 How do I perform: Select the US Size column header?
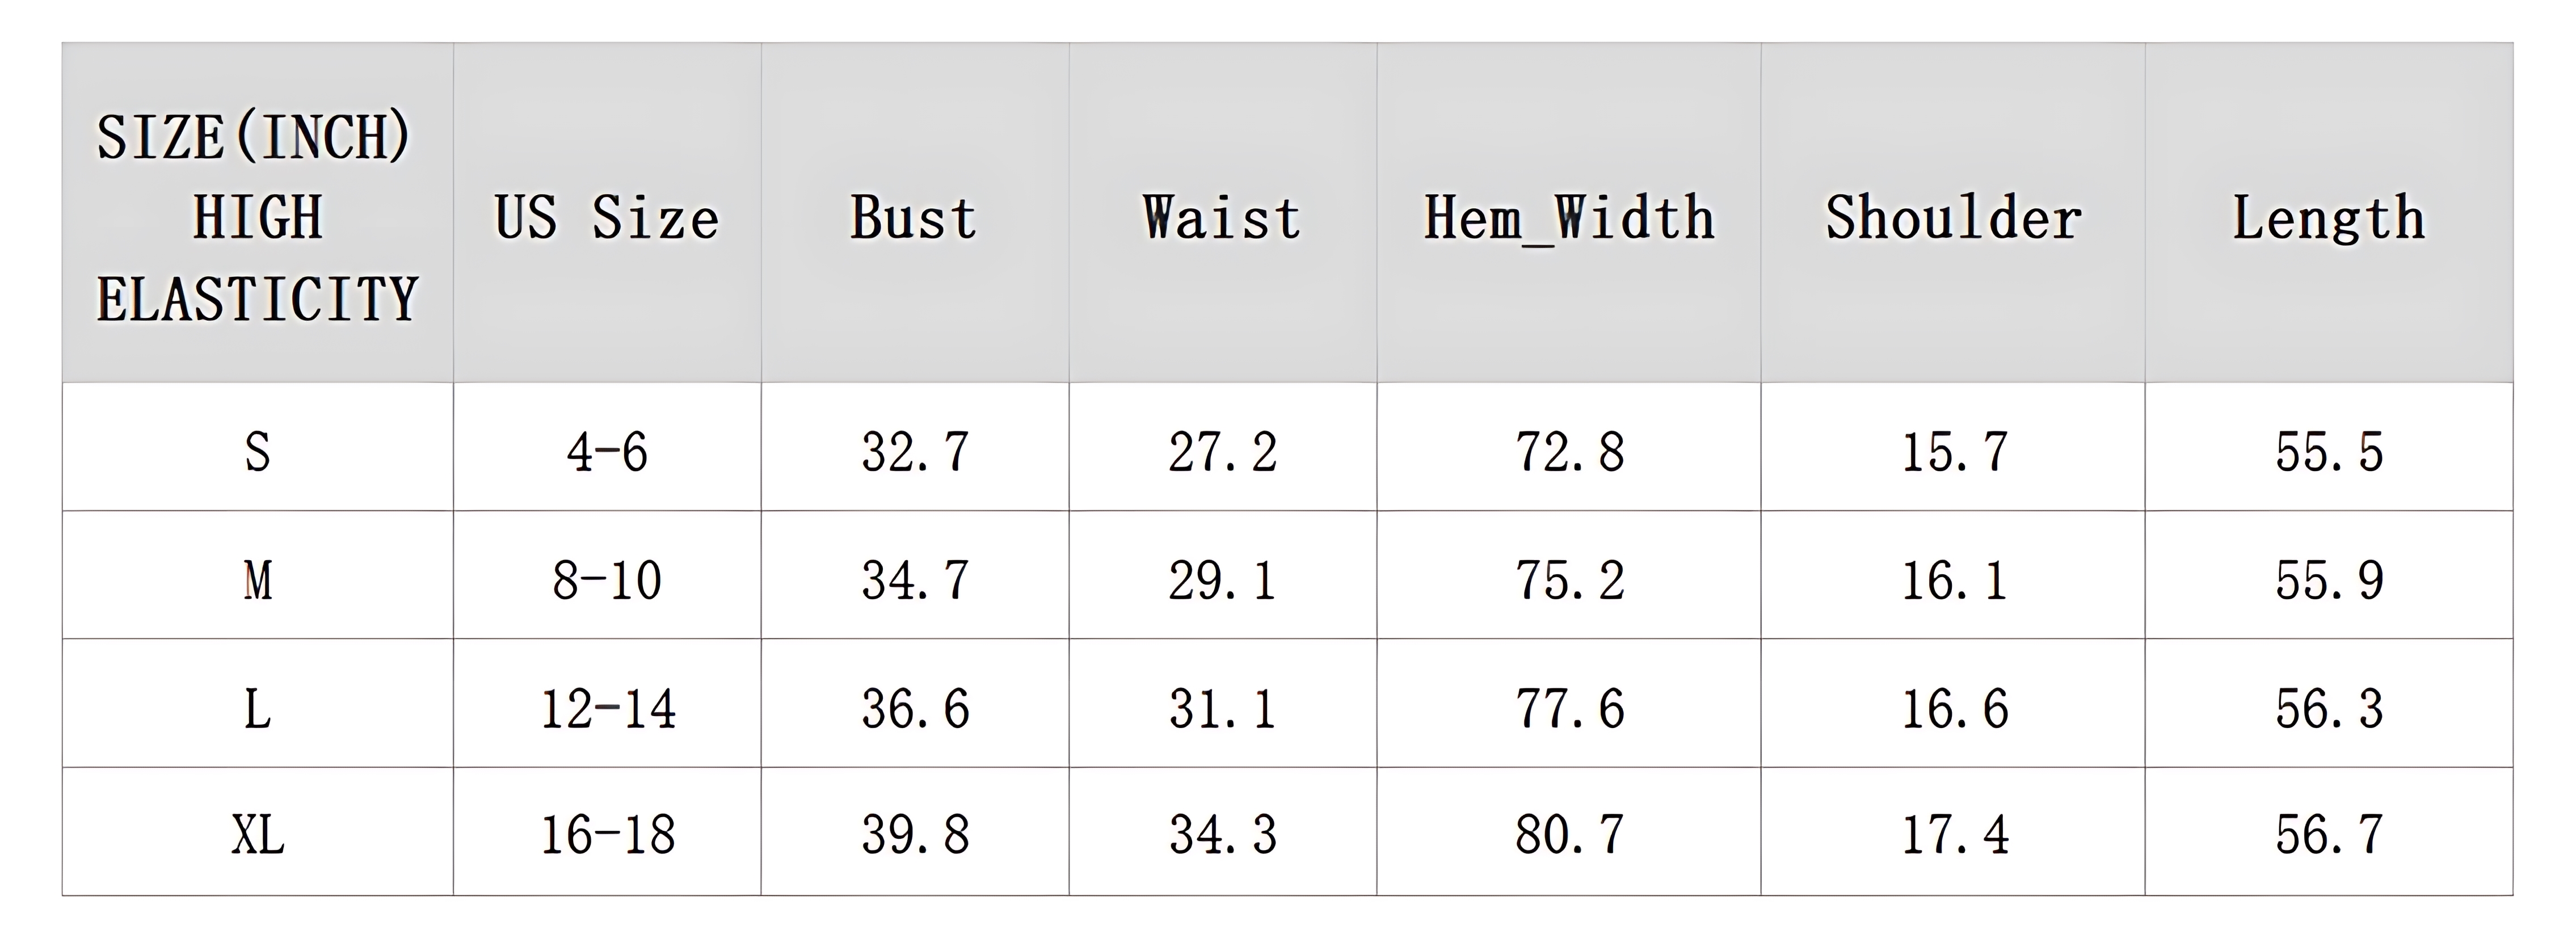tap(607, 213)
